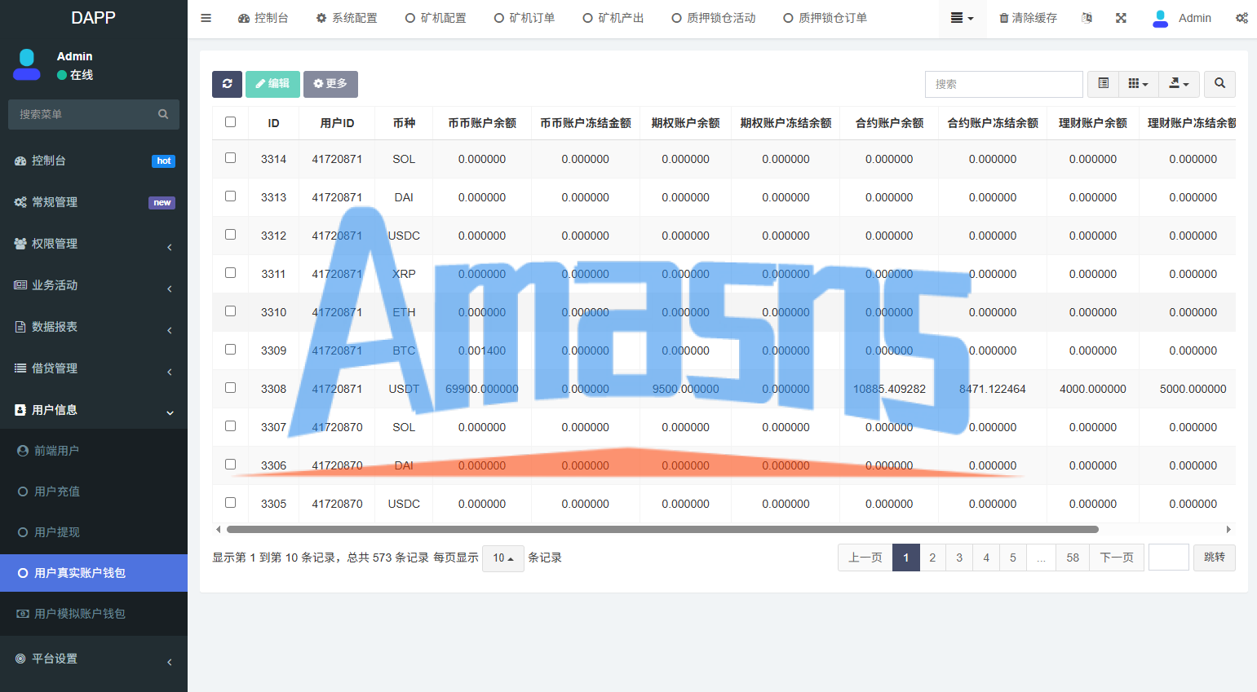Click the 更多 button
The image size is (1257, 692).
coord(330,84)
